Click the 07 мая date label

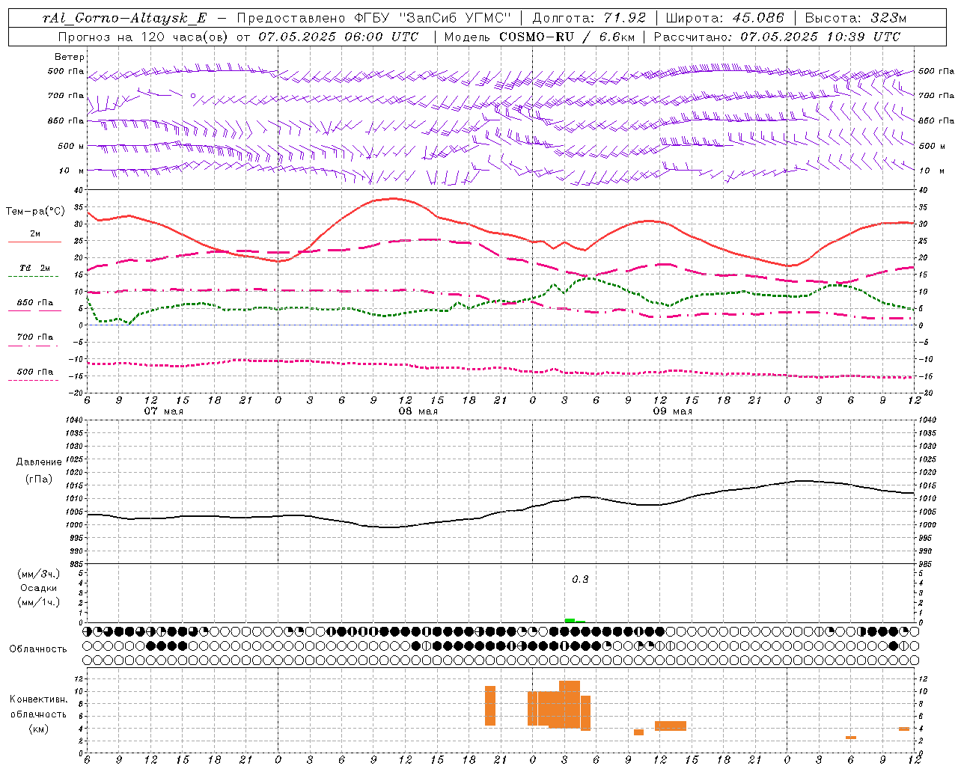(163, 411)
